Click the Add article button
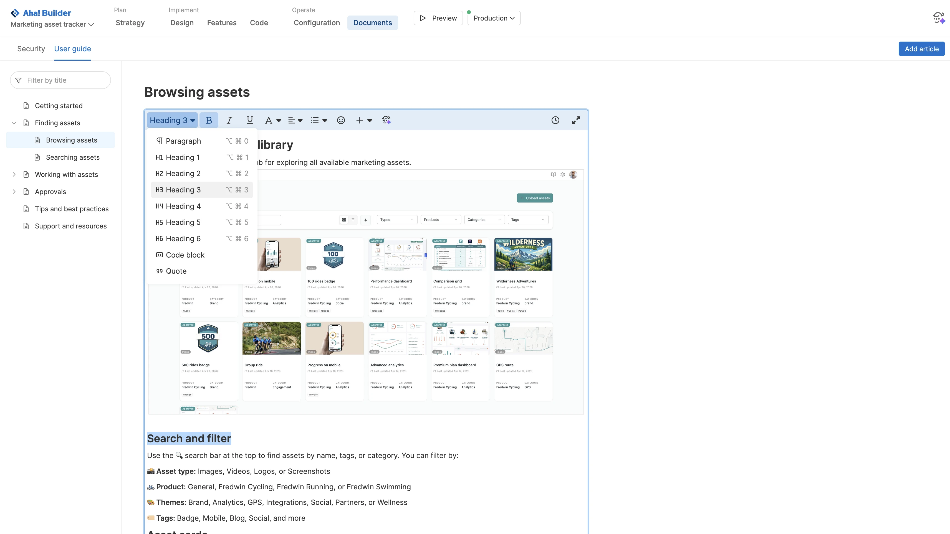 [921, 49]
